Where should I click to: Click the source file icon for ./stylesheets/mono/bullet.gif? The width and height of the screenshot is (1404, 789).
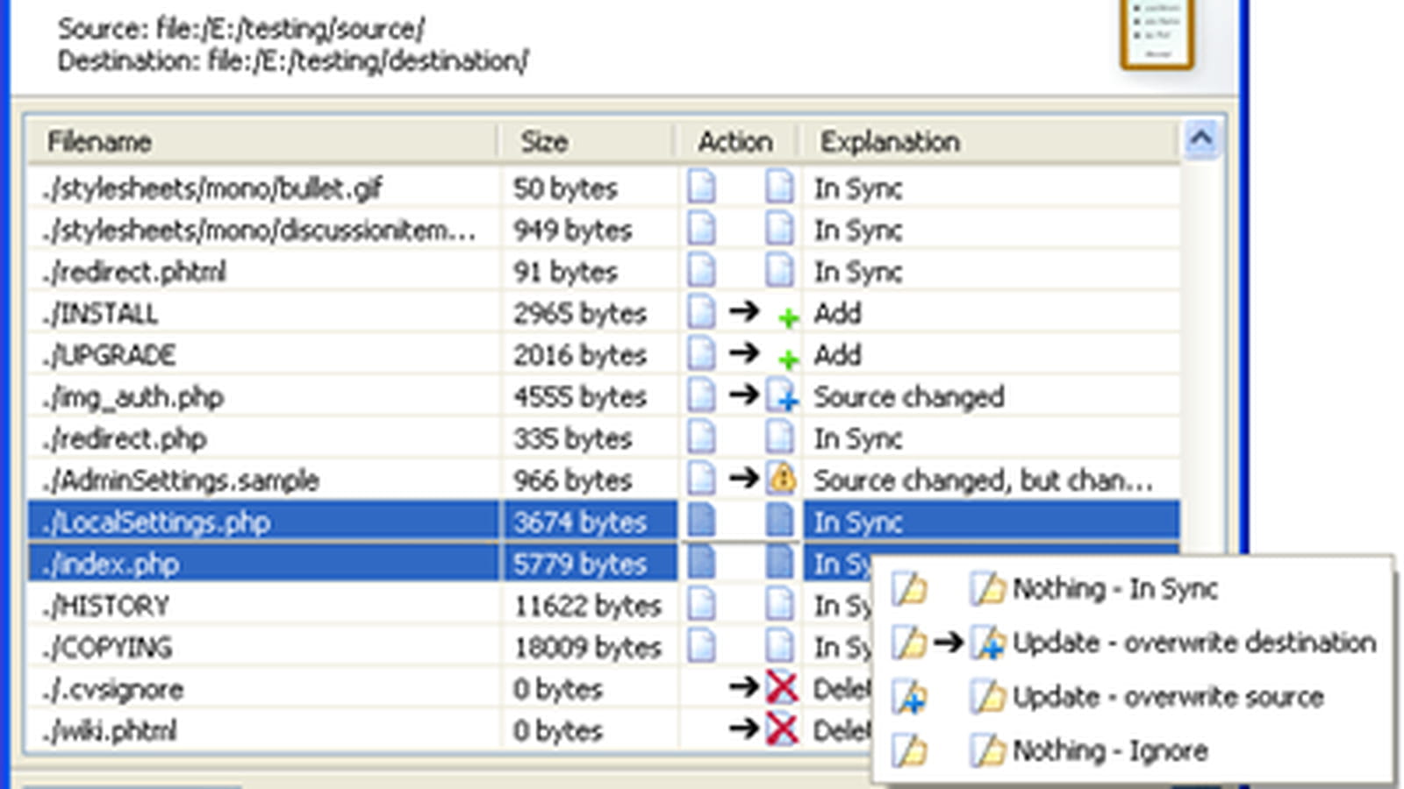pos(701,188)
